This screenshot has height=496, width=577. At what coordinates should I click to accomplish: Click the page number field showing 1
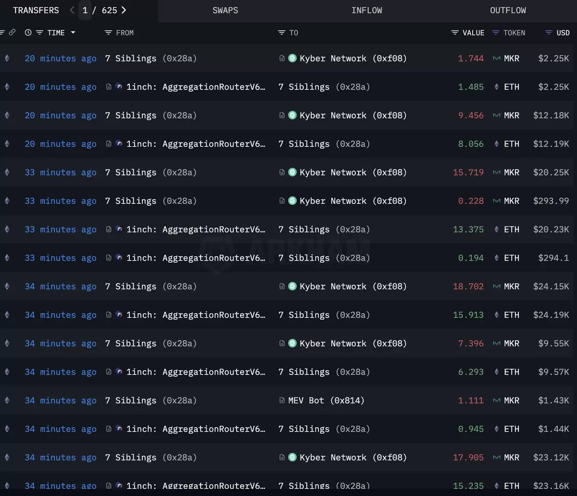click(85, 10)
